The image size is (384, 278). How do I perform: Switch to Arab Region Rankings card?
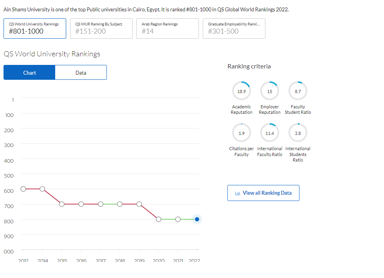coord(168,29)
